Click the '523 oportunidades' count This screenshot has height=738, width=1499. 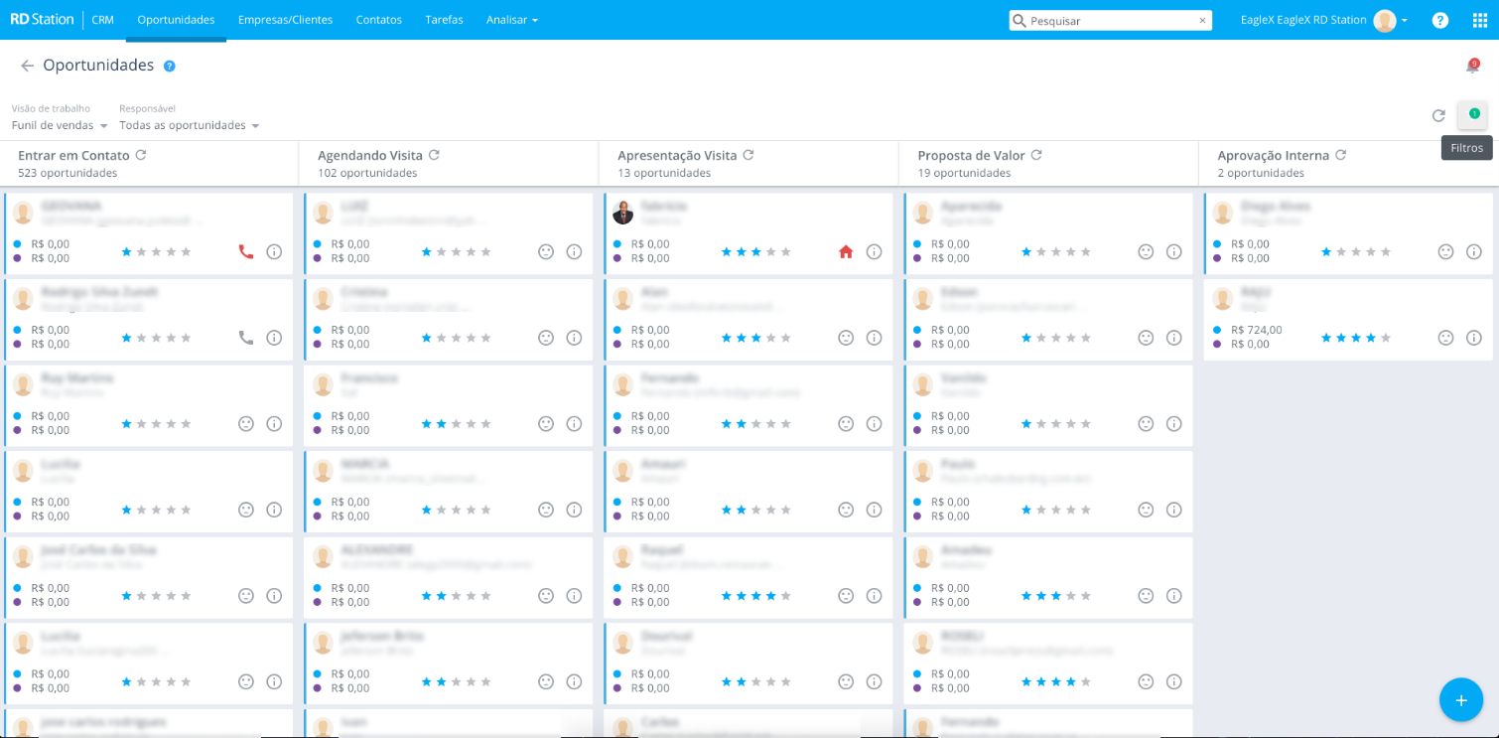[68, 173]
